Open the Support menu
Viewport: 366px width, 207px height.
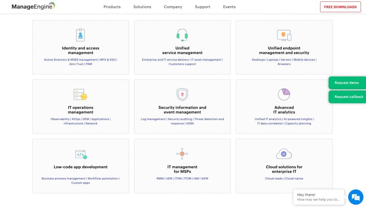click(x=202, y=7)
